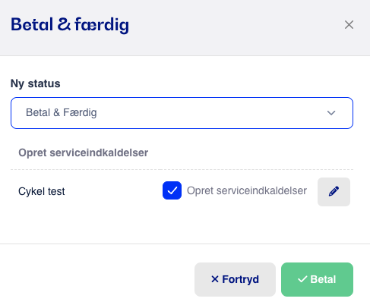Uncheck Opret serviceindkaldelser for Cykel test
This screenshot has width=370, height=308.
pos(172,190)
